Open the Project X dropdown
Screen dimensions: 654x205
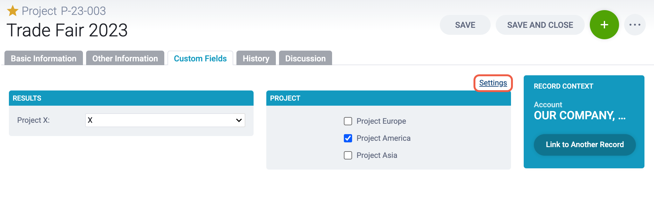pyautogui.click(x=165, y=120)
